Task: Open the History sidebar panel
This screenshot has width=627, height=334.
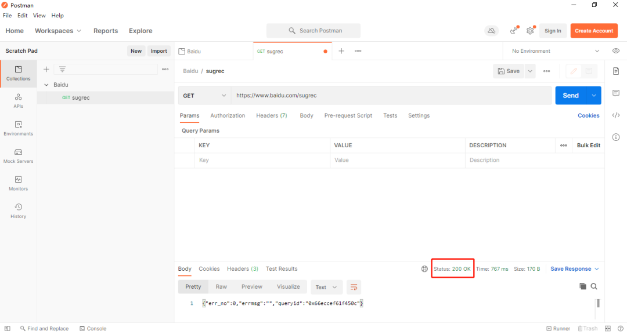Action: click(19, 211)
